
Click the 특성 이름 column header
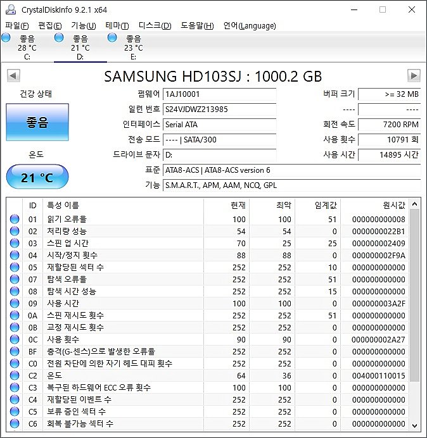pos(123,205)
